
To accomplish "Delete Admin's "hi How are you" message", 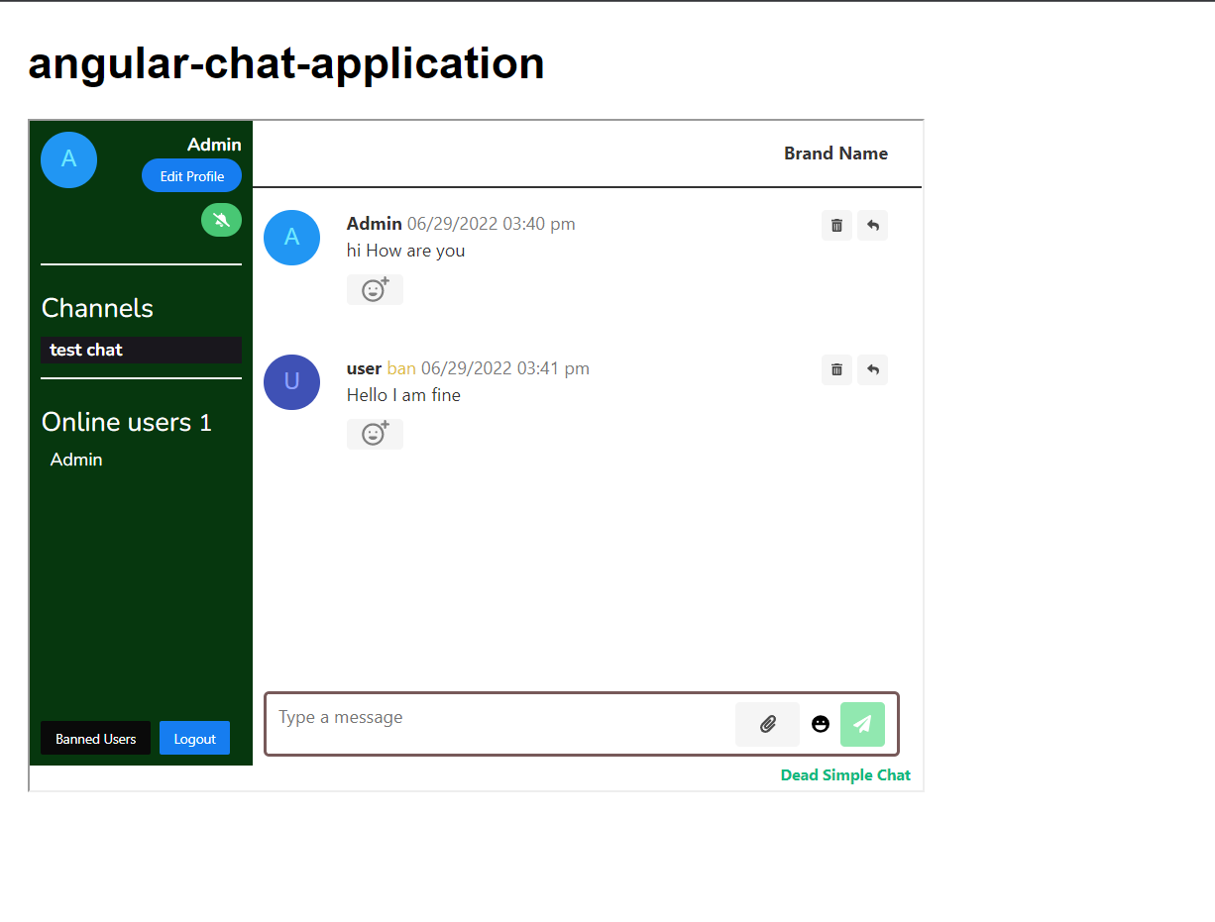I will coord(836,225).
